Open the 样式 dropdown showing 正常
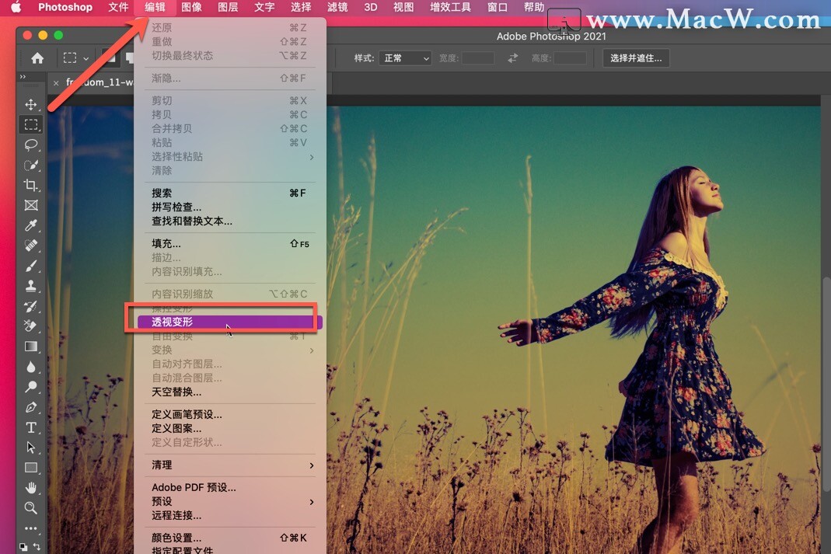 405,57
